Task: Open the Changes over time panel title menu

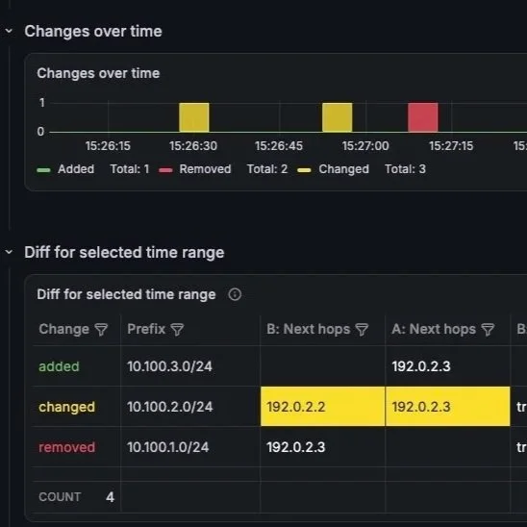Action: (x=98, y=73)
